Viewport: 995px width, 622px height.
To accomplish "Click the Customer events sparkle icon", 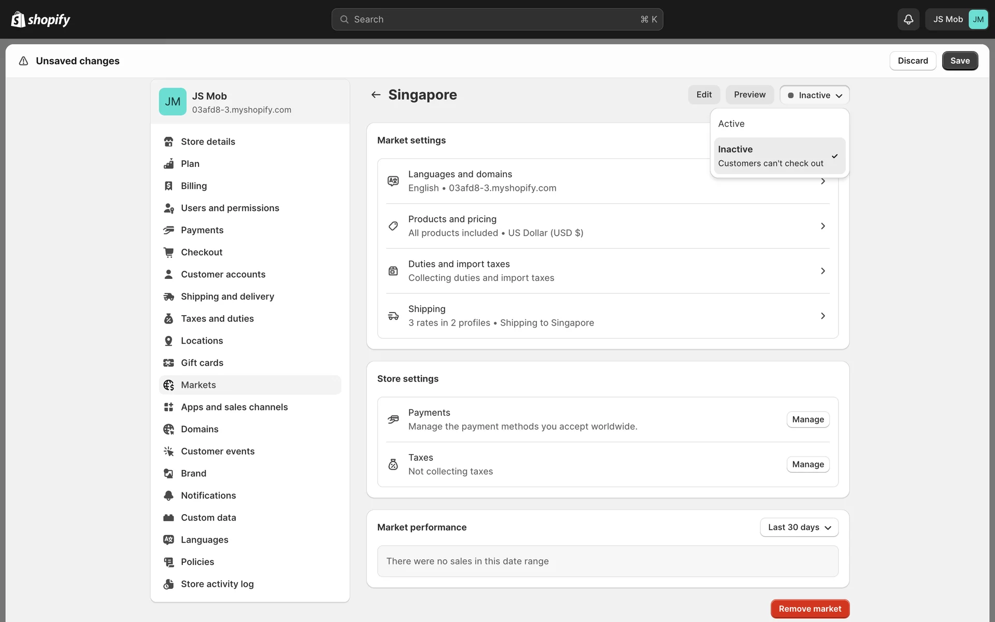I will (168, 451).
